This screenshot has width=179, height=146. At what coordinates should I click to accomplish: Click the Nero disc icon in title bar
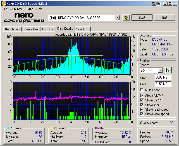pyautogui.click(x=4, y=4)
